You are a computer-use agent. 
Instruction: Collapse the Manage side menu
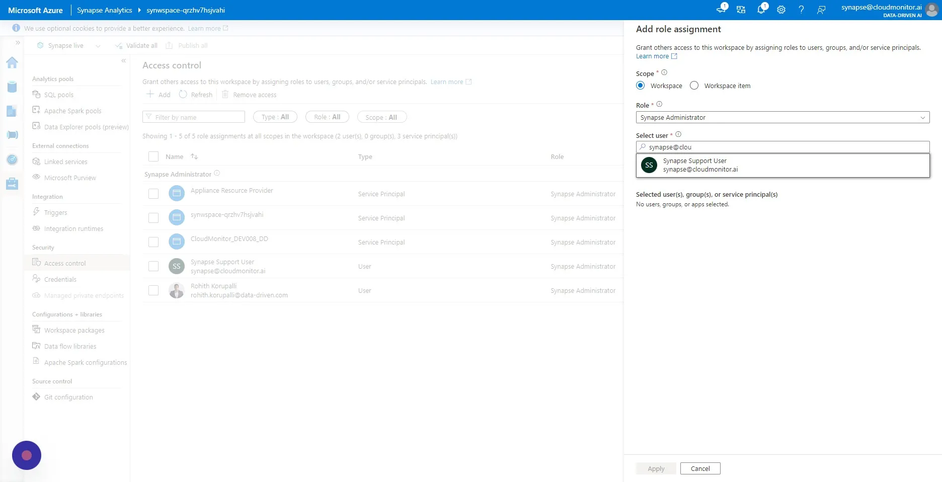pyautogui.click(x=123, y=60)
